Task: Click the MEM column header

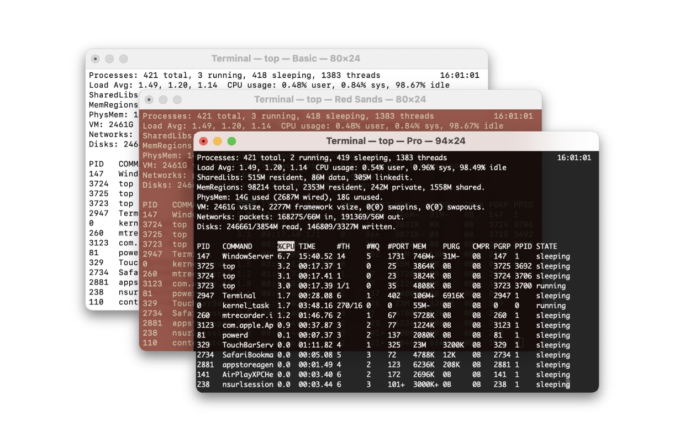Action: pos(419,246)
